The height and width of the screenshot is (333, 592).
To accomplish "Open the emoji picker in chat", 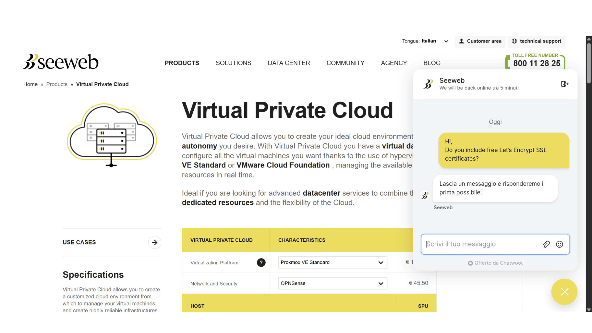I will click(559, 244).
